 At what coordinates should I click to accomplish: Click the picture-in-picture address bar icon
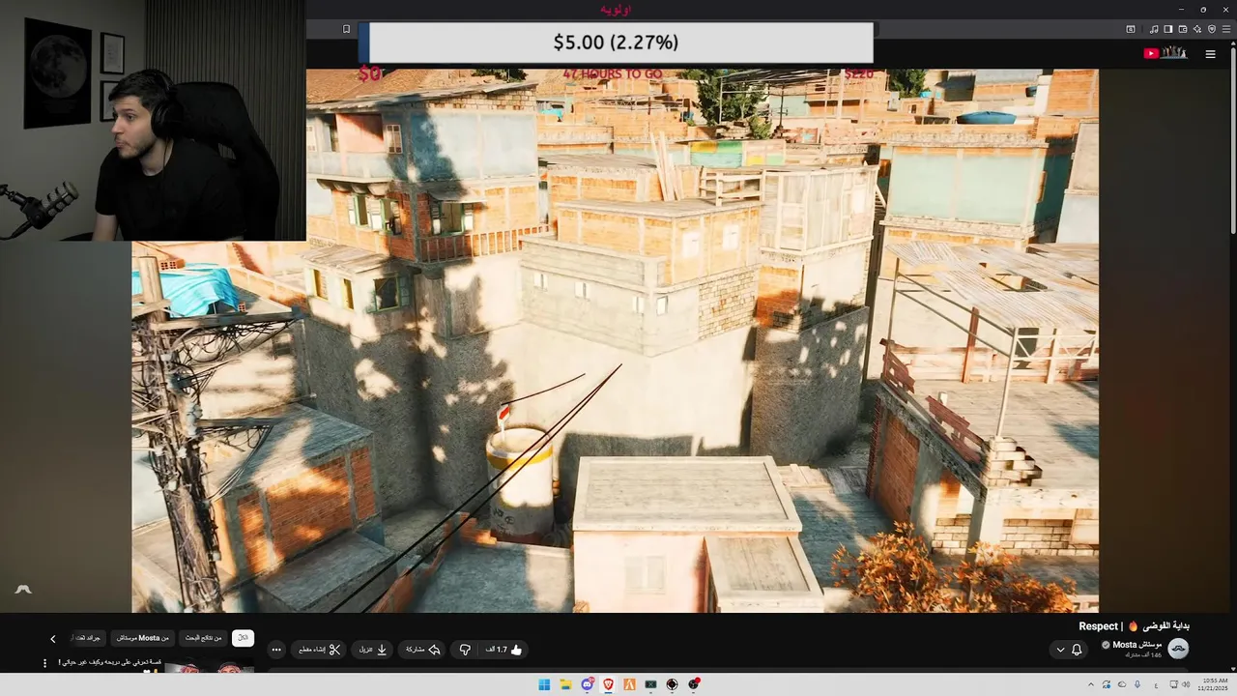1131,29
